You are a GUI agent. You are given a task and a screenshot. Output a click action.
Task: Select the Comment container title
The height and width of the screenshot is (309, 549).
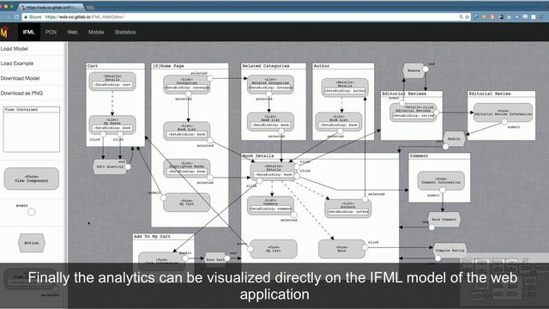click(419, 156)
